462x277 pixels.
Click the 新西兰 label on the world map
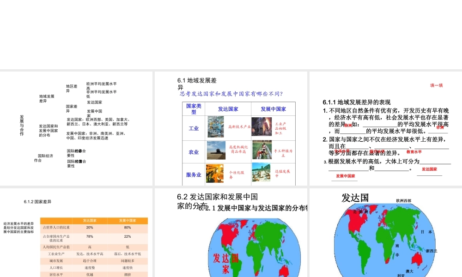tap(432, 251)
